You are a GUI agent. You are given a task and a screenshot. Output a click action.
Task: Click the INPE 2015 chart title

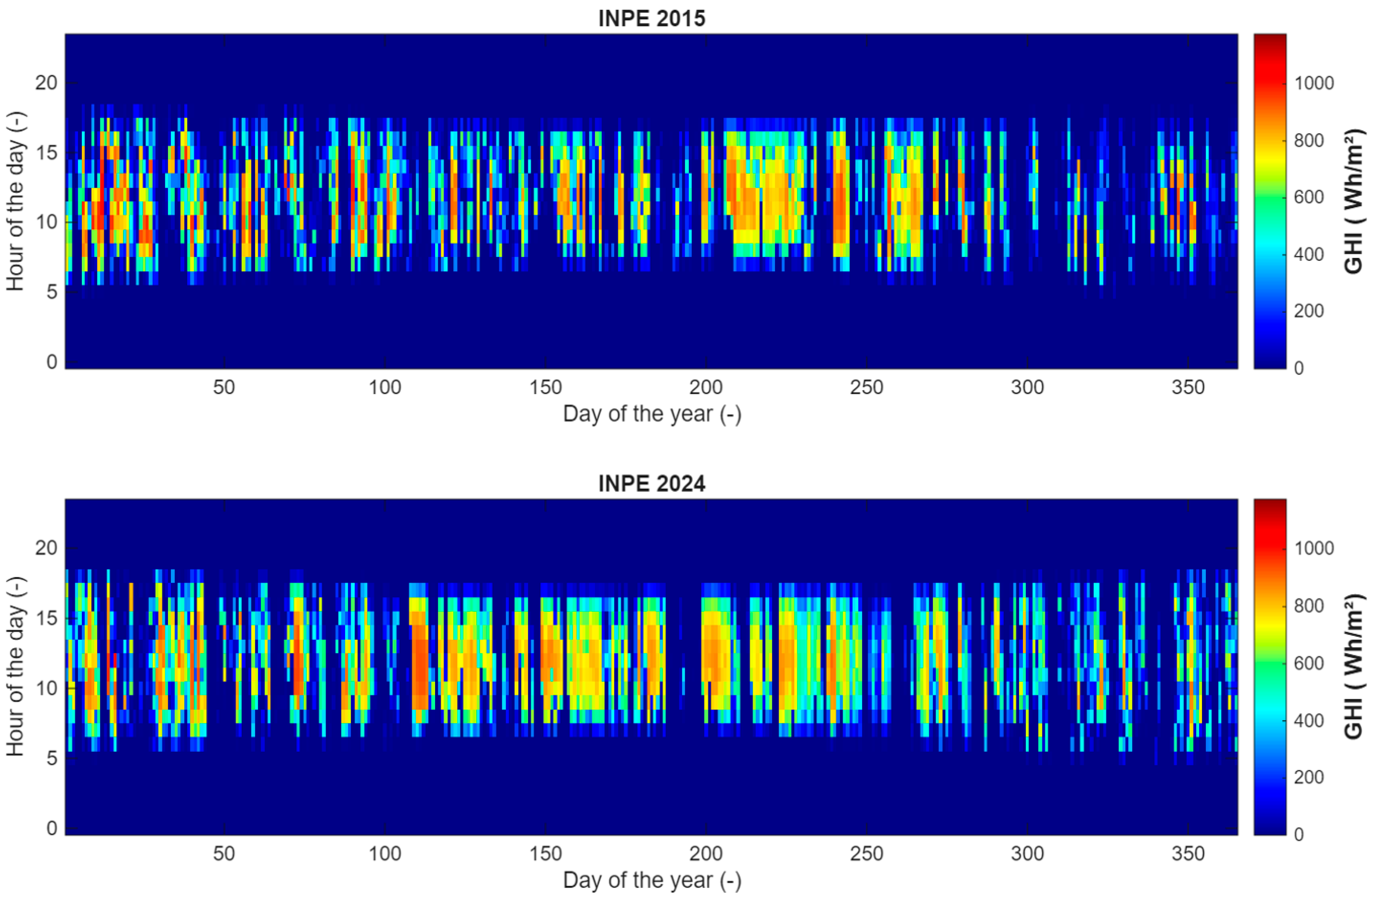point(651,19)
